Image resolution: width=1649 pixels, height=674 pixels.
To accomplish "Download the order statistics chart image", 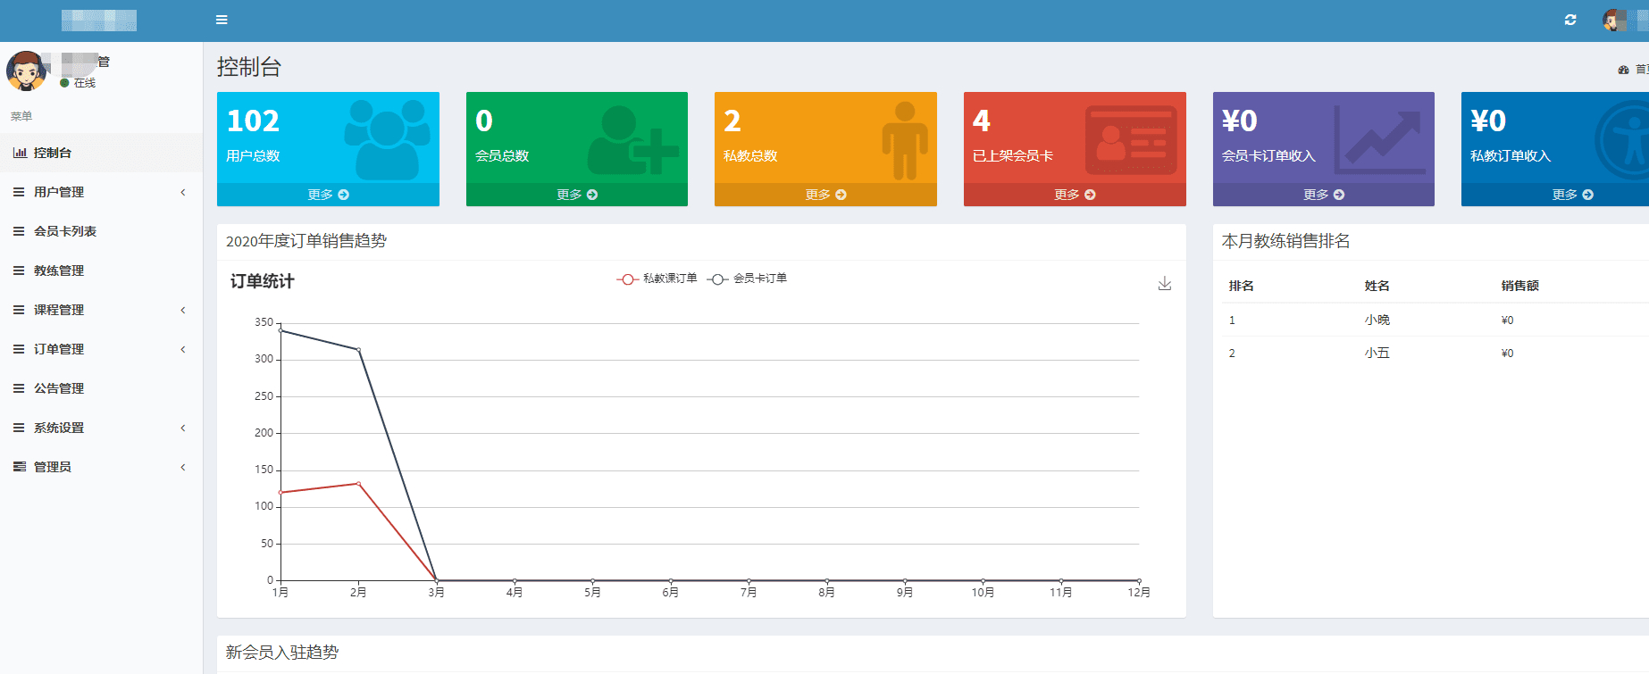I will click(x=1165, y=283).
